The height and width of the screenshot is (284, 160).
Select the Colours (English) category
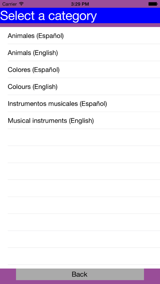(32, 87)
